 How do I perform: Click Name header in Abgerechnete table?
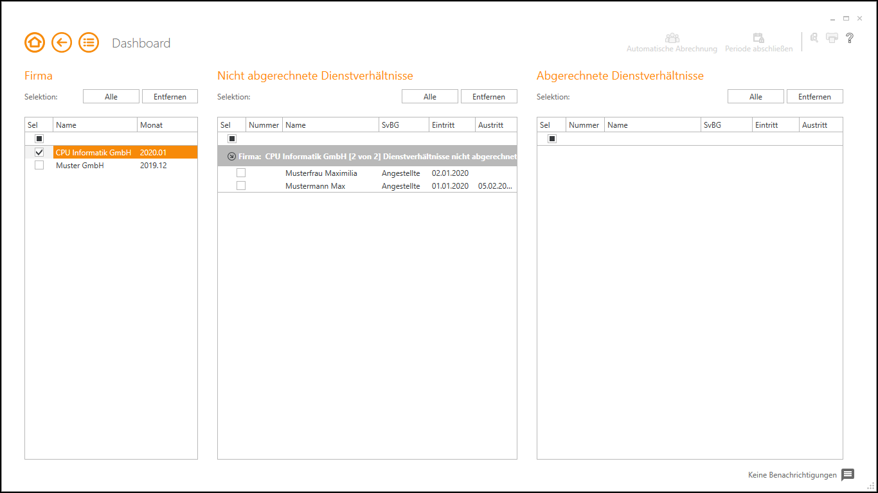pyautogui.click(x=652, y=125)
